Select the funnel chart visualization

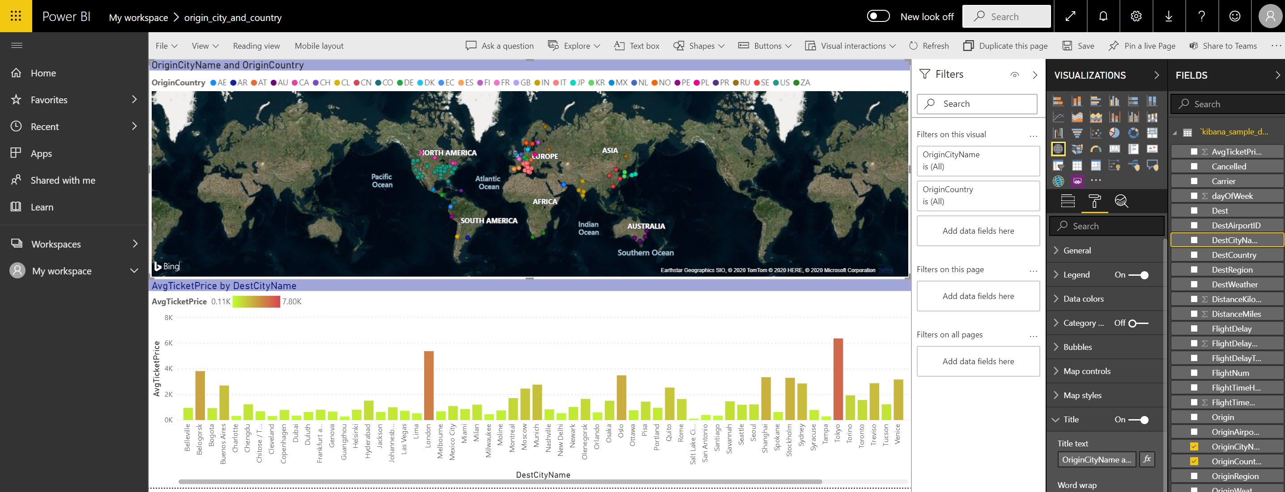pos(1077,133)
